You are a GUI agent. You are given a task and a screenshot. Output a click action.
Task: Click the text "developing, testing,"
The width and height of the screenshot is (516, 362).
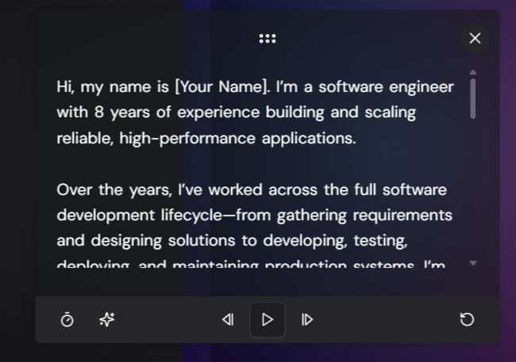(x=335, y=241)
